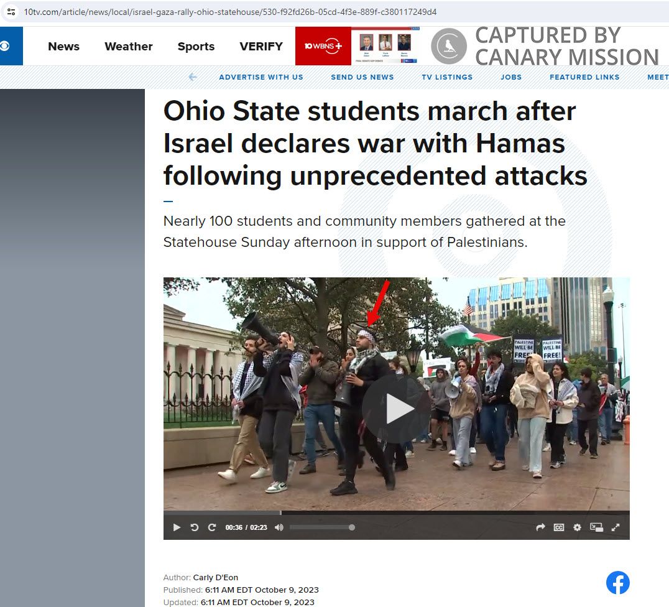Open video settings gear icon
The height and width of the screenshot is (607, 669).
[x=577, y=527]
